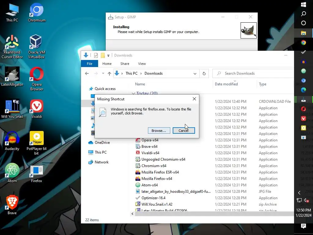Viewport: 313px width, 235px height.
Task: Select Audacity desktop icon
Action: [x=12, y=141]
